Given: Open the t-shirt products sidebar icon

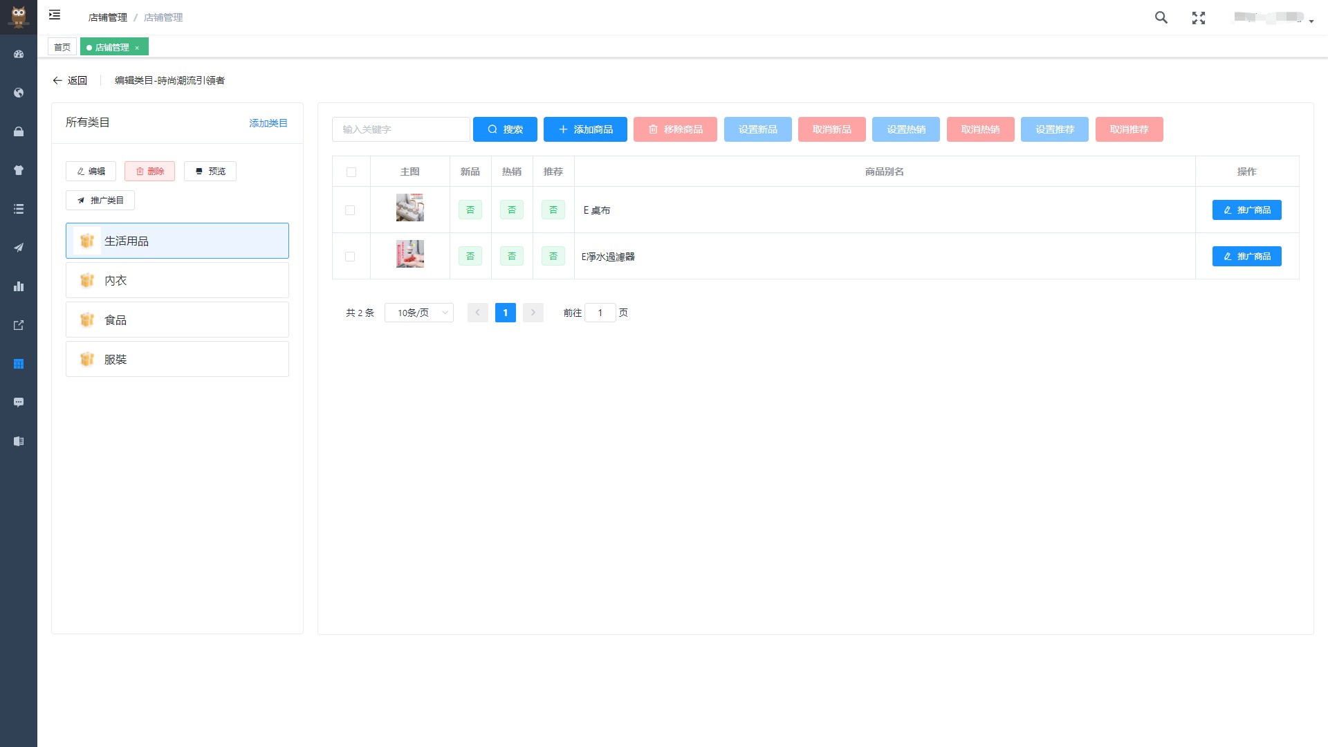Looking at the screenshot, I should (x=19, y=170).
